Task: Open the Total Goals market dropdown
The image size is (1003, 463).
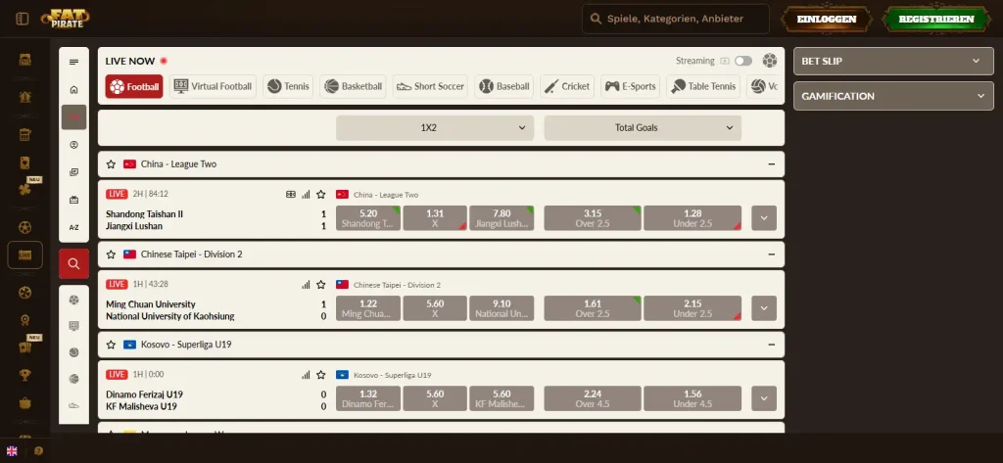Action: pyautogui.click(x=643, y=128)
